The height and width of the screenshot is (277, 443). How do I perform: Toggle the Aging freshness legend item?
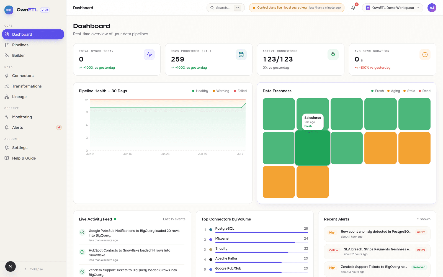tap(393, 91)
